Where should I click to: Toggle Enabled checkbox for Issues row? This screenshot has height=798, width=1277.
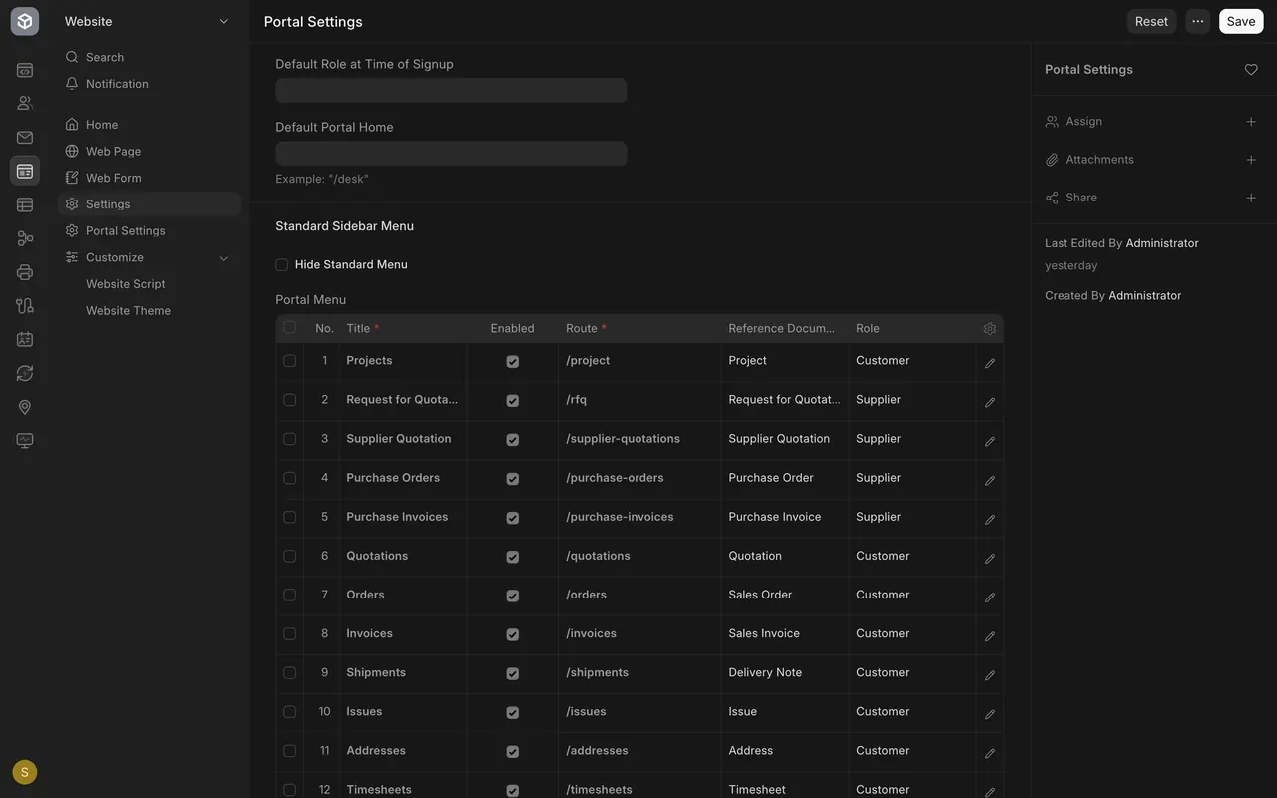[x=513, y=713]
